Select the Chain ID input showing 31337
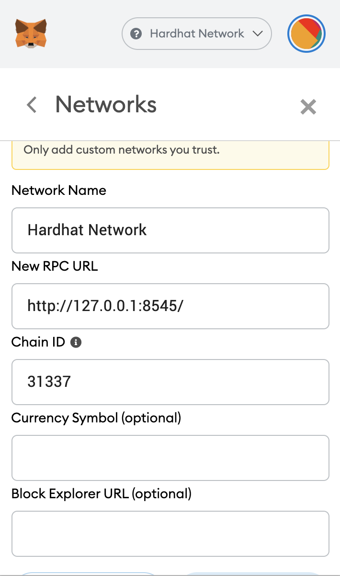Viewport: 340px width, 576px height. tap(170, 382)
